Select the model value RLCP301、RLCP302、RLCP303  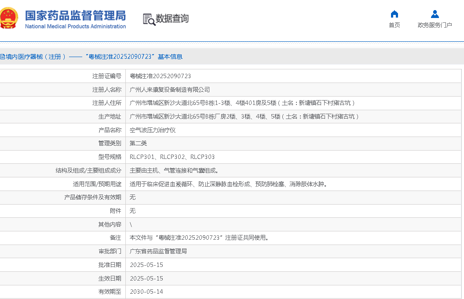click(x=172, y=157)
